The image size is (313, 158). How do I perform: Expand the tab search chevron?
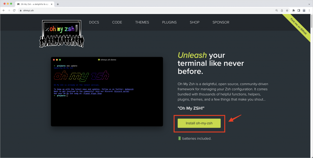click(309, 4)
